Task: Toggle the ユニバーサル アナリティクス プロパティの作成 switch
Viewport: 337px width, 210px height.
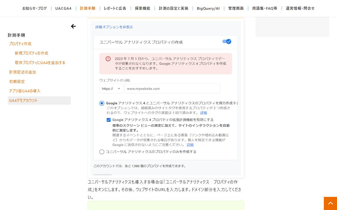Action: click(227, 41)
